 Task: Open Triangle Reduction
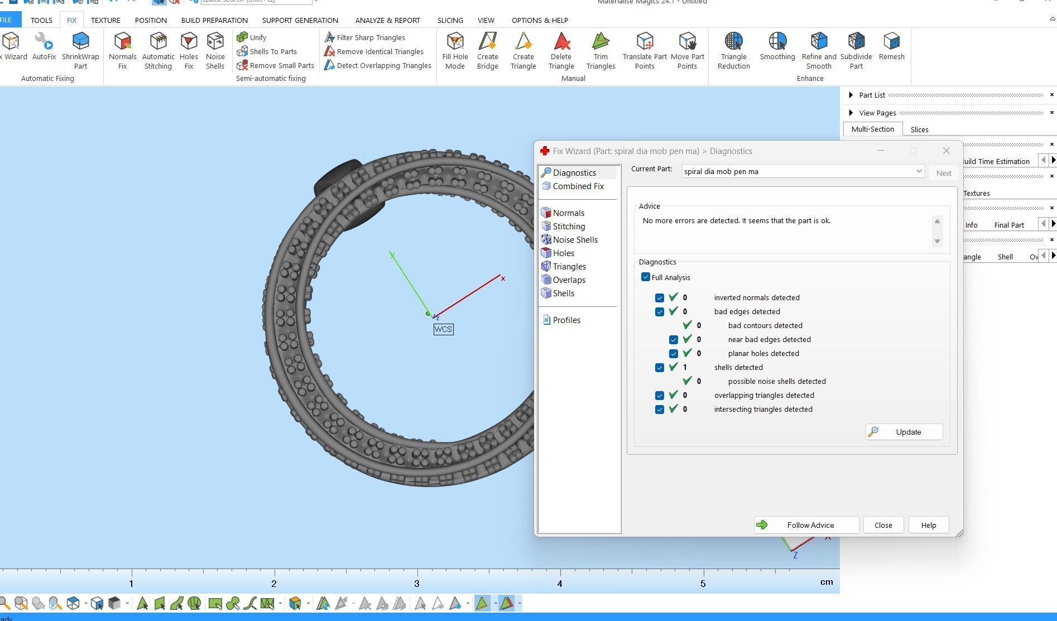733,51
